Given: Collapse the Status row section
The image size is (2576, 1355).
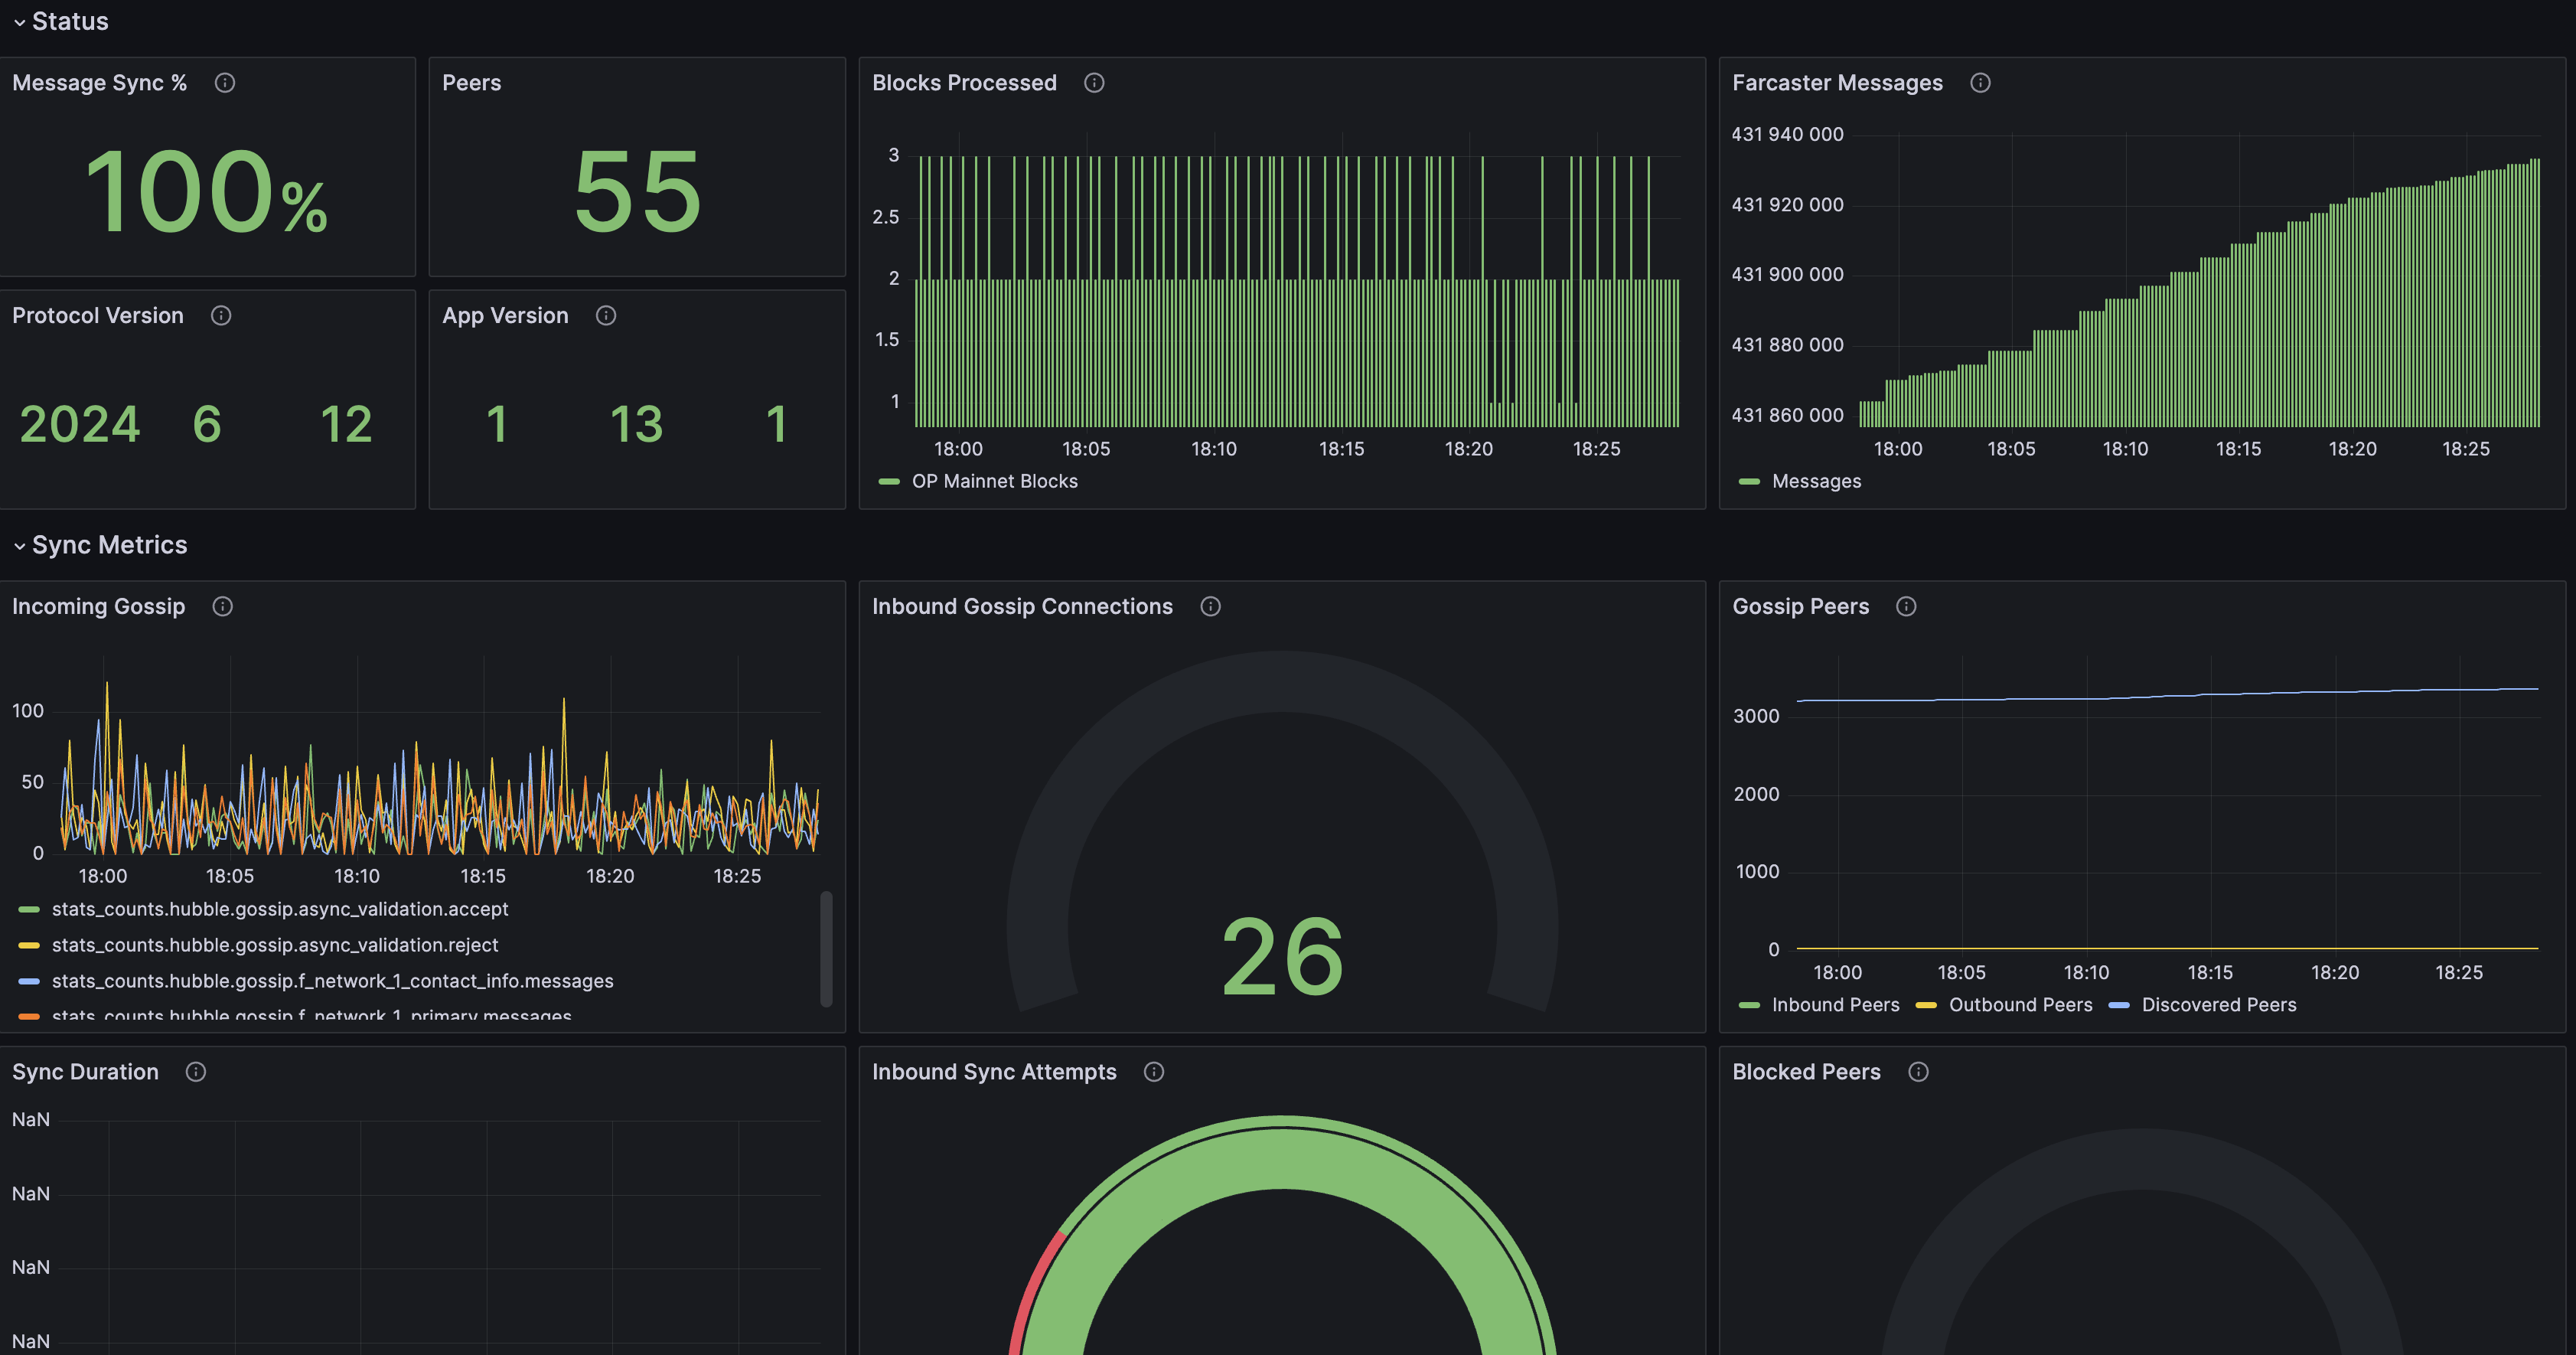Looking at the screenshot, I should 60,21.
